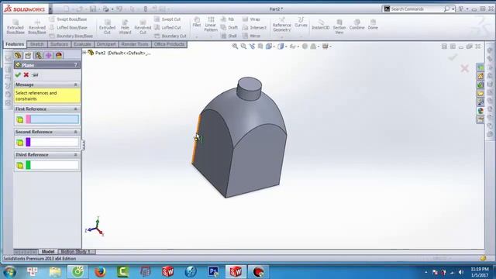This screenshot has height=279, width=496.
Task: Switch to the Motion Study 1 tab
Action: coord(76,251)
